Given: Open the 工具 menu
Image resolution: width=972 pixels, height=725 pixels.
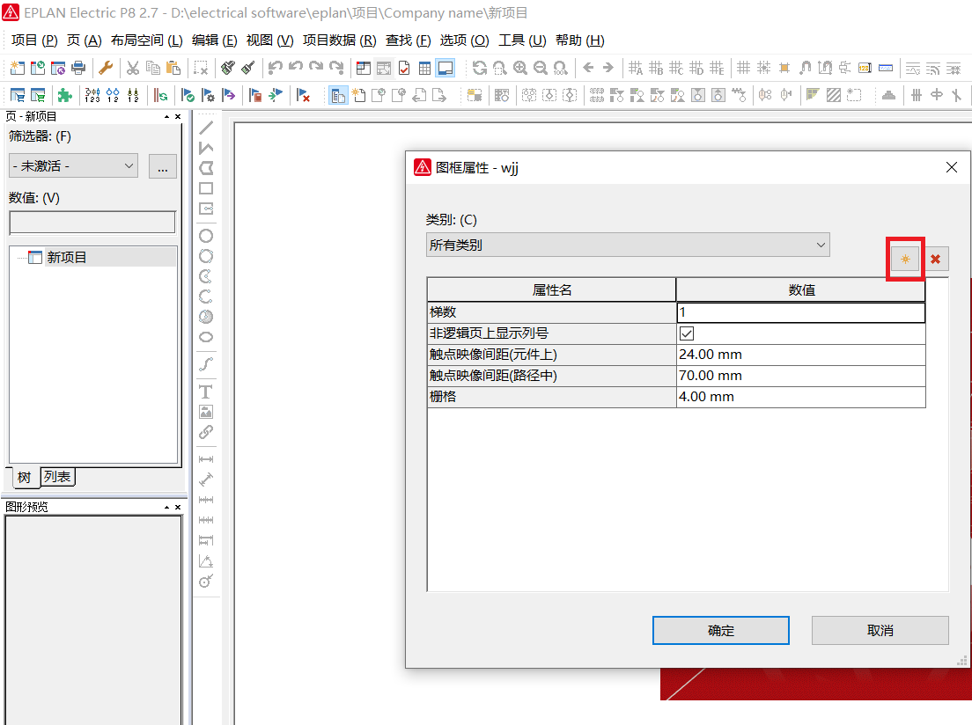Looking at the screenshot, I should (x=522, y=40).
